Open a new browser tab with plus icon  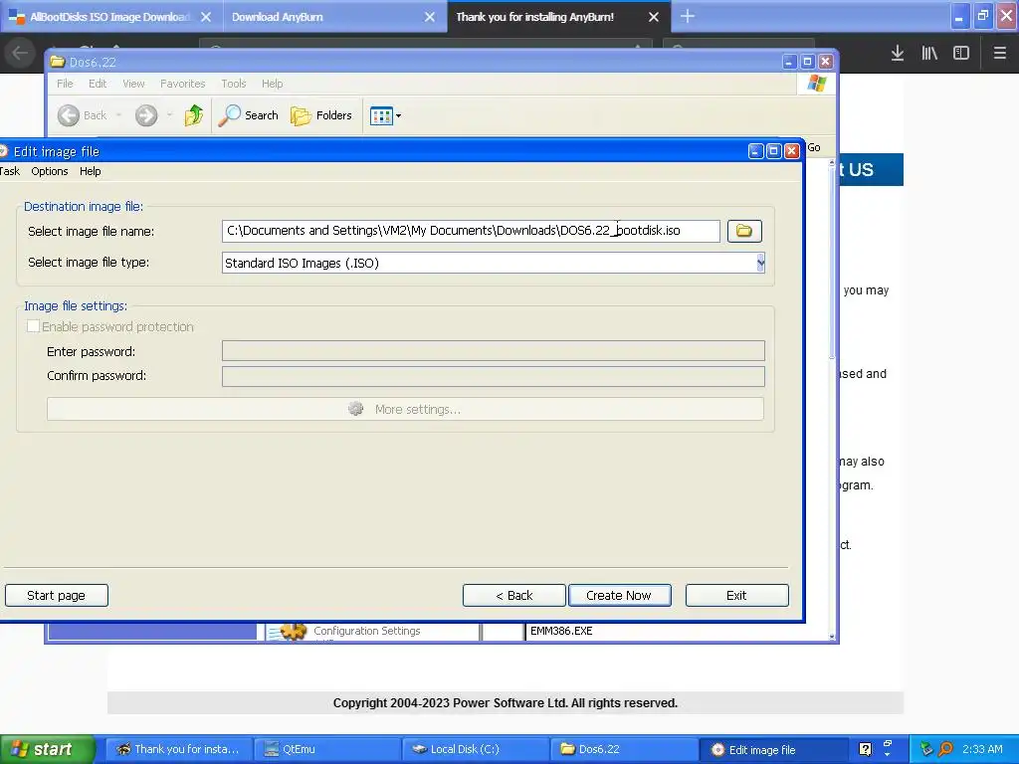click(688, 16)
